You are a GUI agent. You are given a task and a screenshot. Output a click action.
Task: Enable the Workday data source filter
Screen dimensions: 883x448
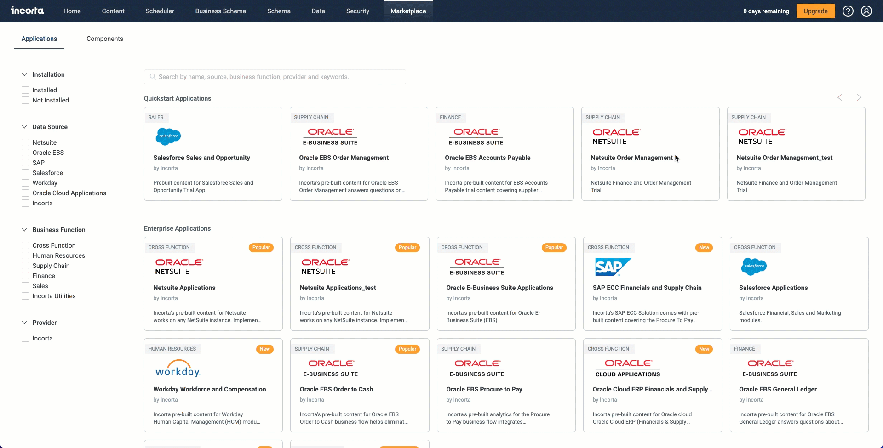(x=25, y=183)
